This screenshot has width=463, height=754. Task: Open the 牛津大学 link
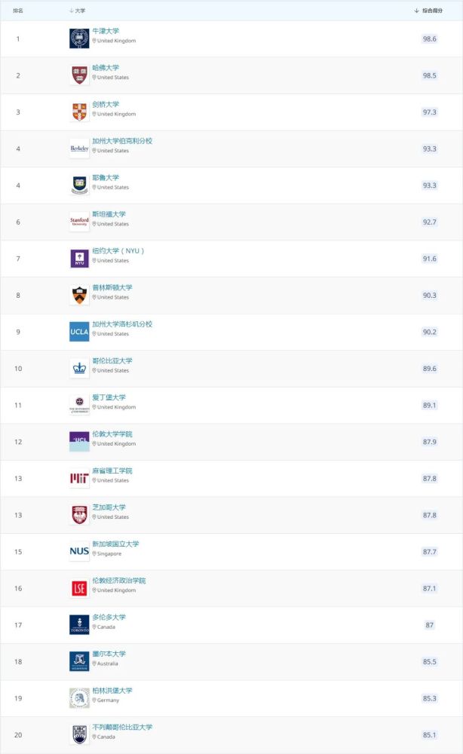click(106, 31)
